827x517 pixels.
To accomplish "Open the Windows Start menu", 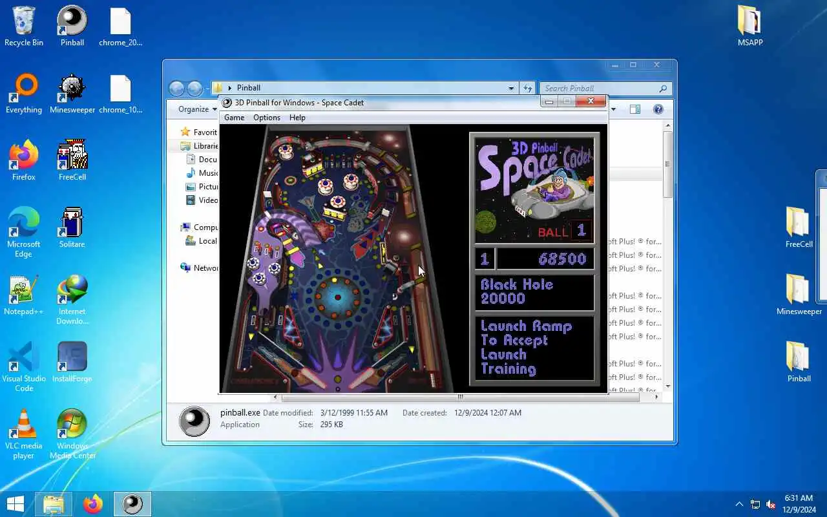I will tap(16, 504).
